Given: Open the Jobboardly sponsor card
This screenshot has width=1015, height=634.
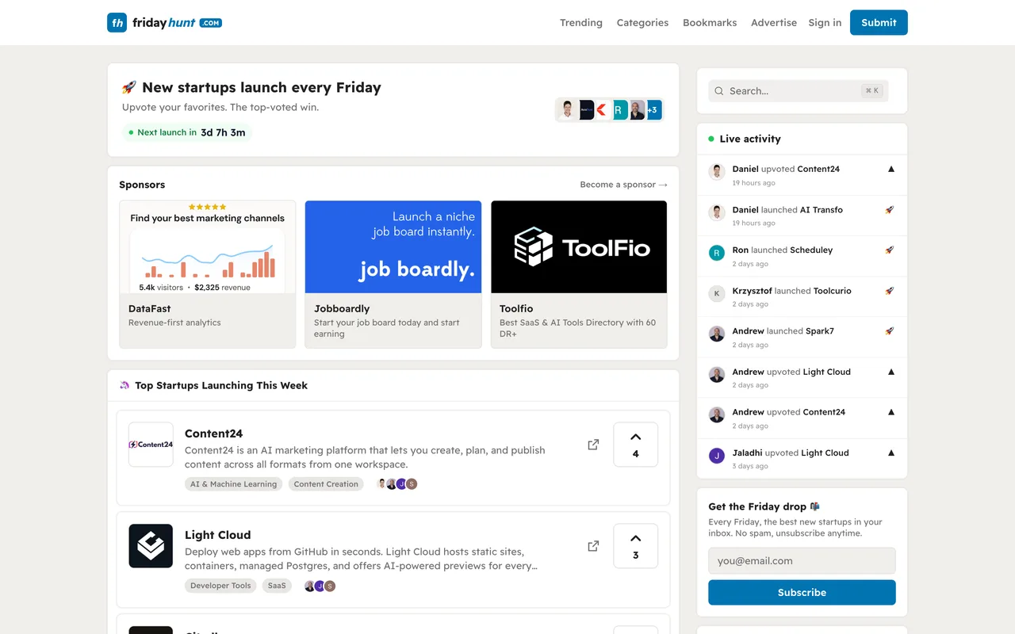Looking at the screenshot, I should (393, 274).
